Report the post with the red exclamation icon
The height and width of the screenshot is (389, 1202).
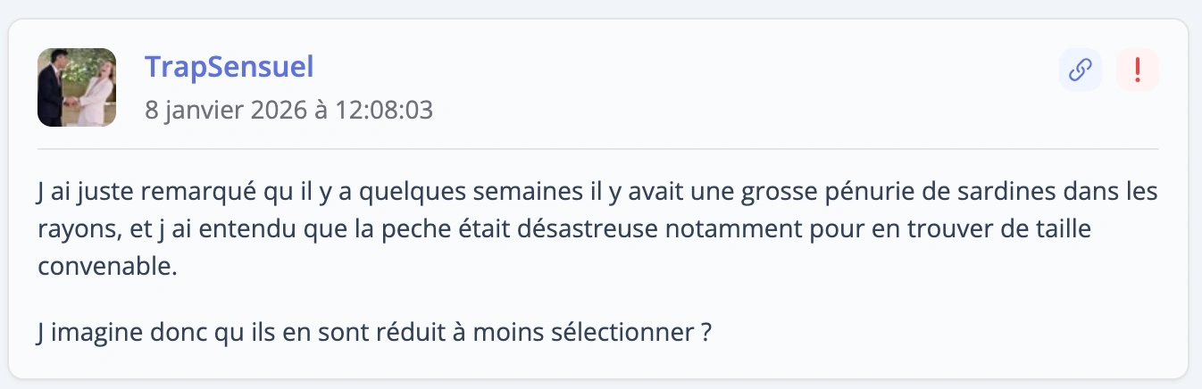tap(1138, 70)
